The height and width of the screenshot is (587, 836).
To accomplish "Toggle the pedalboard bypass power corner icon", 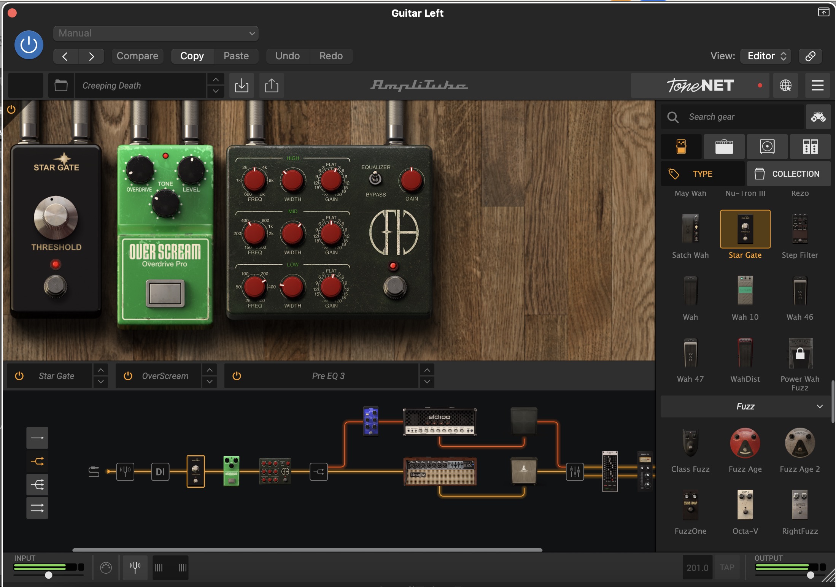I will click(x=11, y=109).
